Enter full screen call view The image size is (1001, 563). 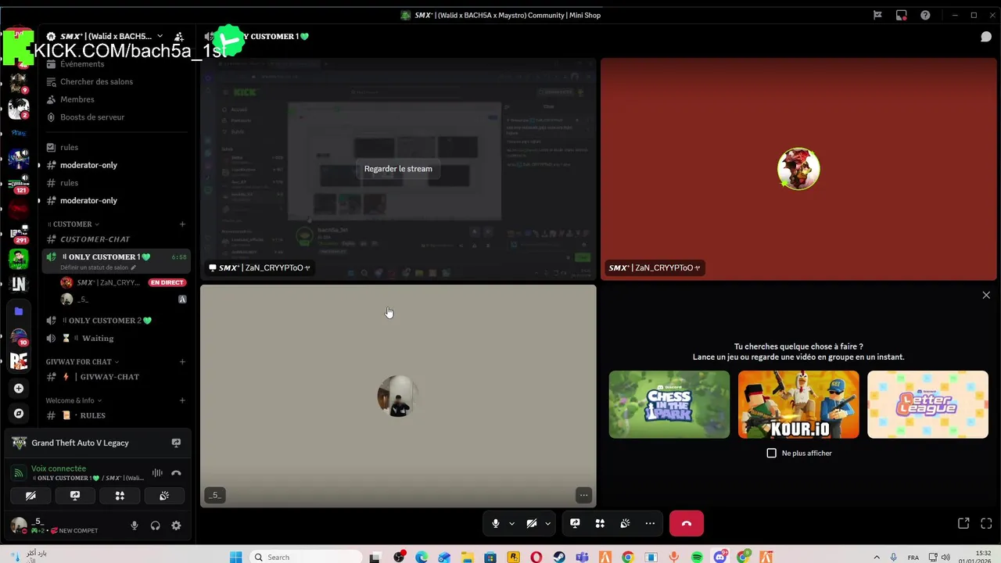[x=986, y=523]
